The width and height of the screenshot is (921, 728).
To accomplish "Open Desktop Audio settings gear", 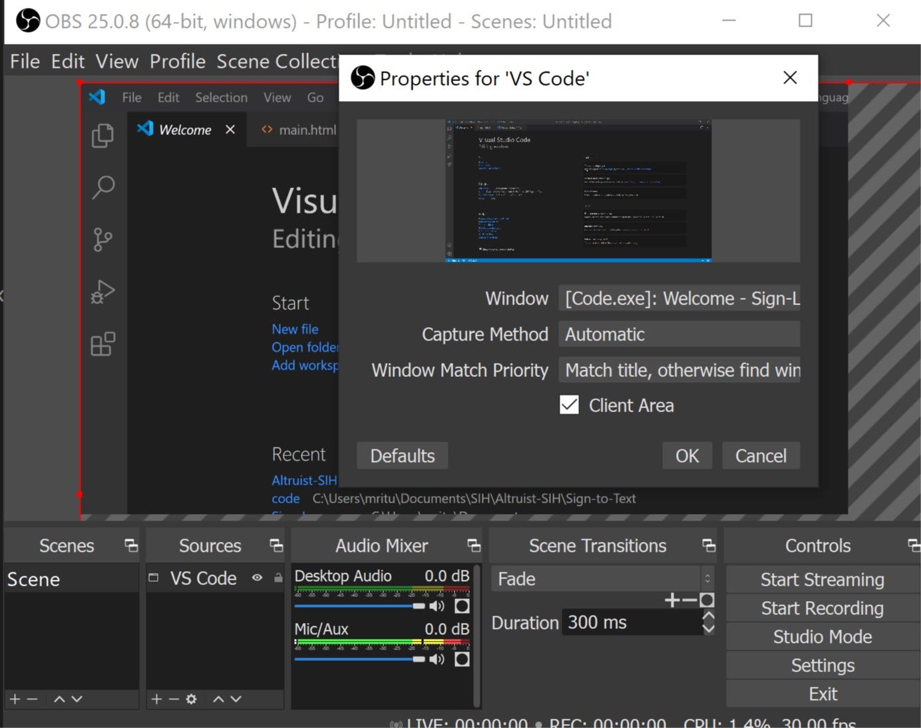I will pos(462,606).
